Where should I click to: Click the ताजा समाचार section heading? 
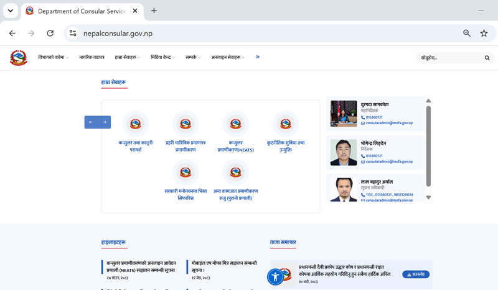click(283, 242)
